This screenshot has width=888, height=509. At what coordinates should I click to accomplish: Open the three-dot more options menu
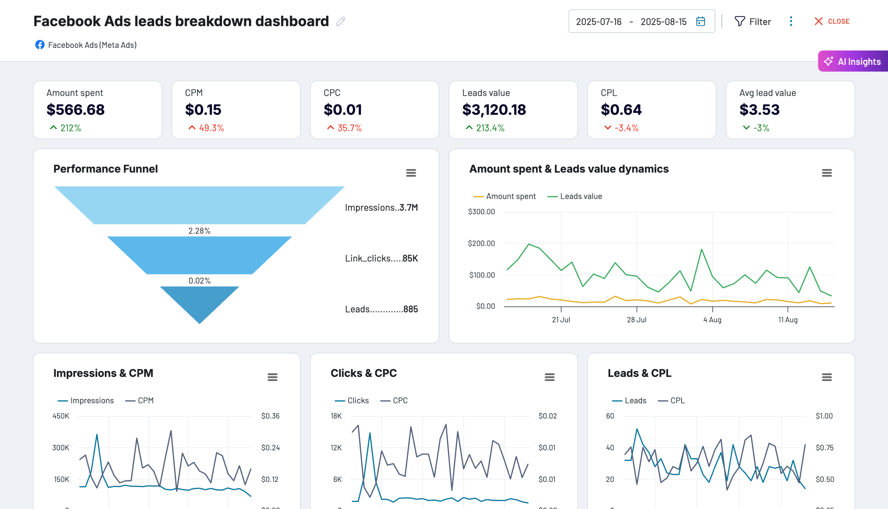(791, 21)
